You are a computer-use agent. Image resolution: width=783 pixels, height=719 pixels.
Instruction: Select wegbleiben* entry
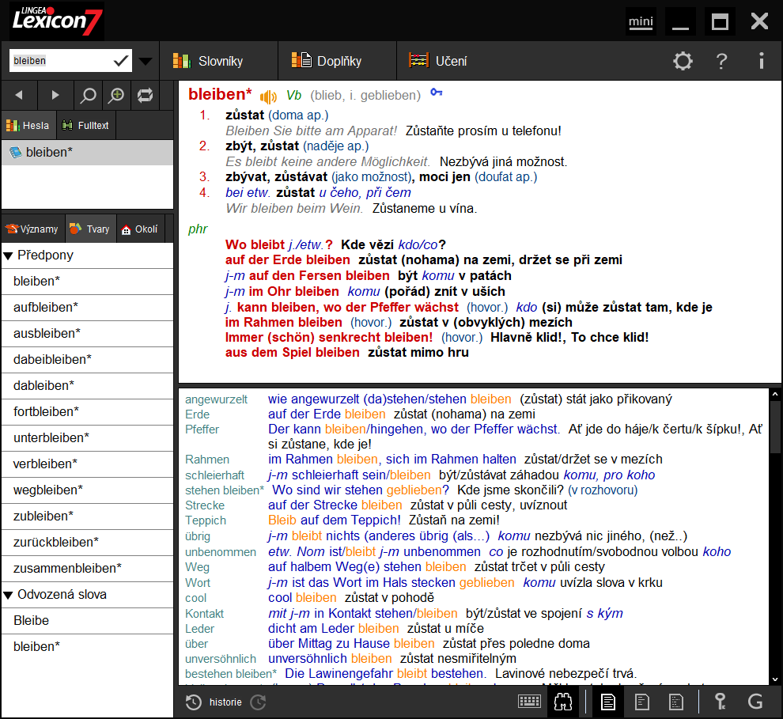click(x=87, y=490)
